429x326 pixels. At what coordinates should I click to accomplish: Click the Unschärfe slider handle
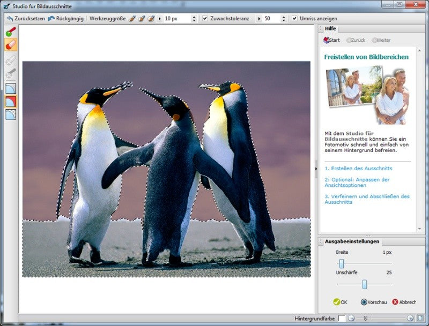pyautogui.click(x=365, y=284)
